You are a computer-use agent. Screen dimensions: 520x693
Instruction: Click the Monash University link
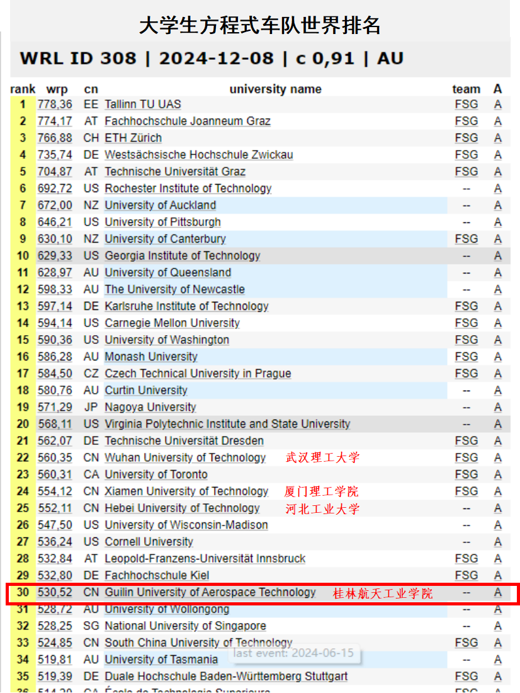(150, 357)
